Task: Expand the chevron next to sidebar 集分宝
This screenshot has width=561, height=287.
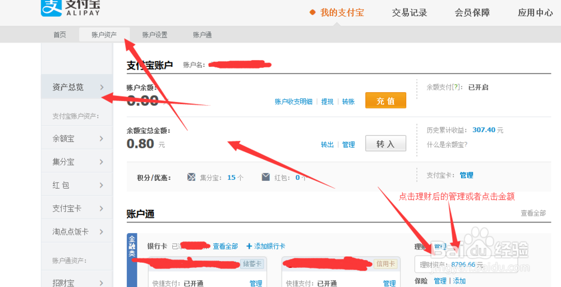Action: point(102,162)
